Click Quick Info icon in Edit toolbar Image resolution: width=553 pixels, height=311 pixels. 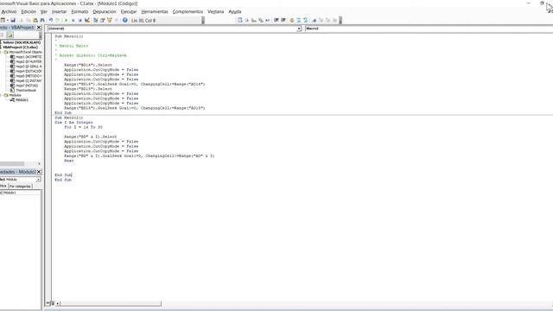[x=253, y=21]
